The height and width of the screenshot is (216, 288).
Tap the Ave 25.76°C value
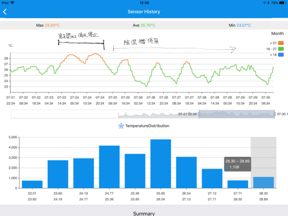tap(148, 25)
